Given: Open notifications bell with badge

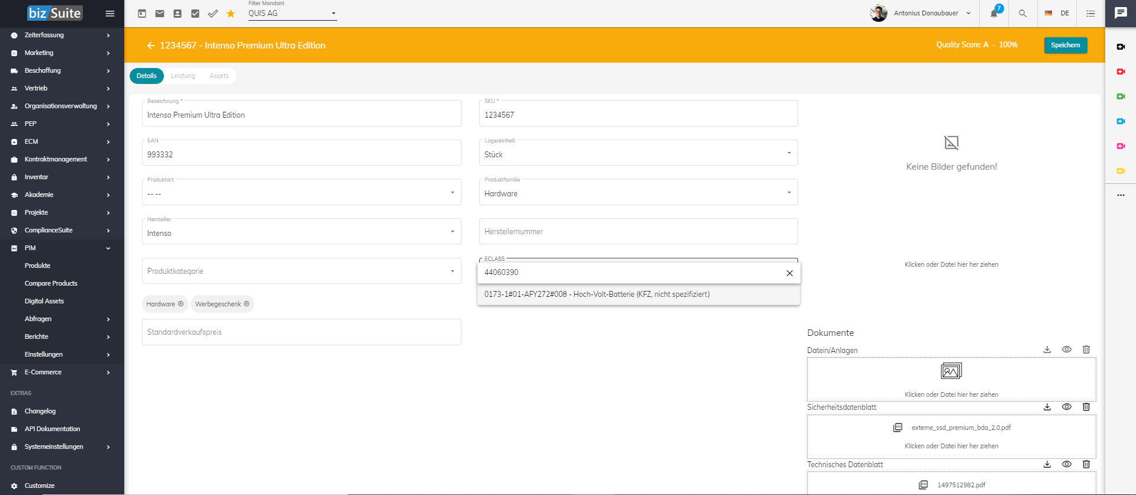Looking at the screenshot, I should 995,12.
